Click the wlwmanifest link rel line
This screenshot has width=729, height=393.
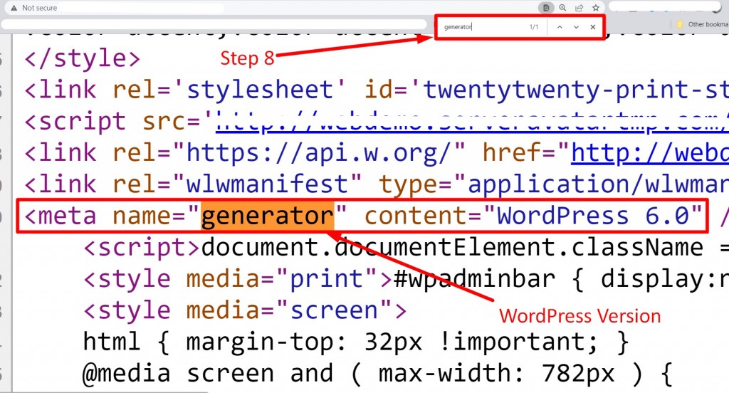[377, 184]
